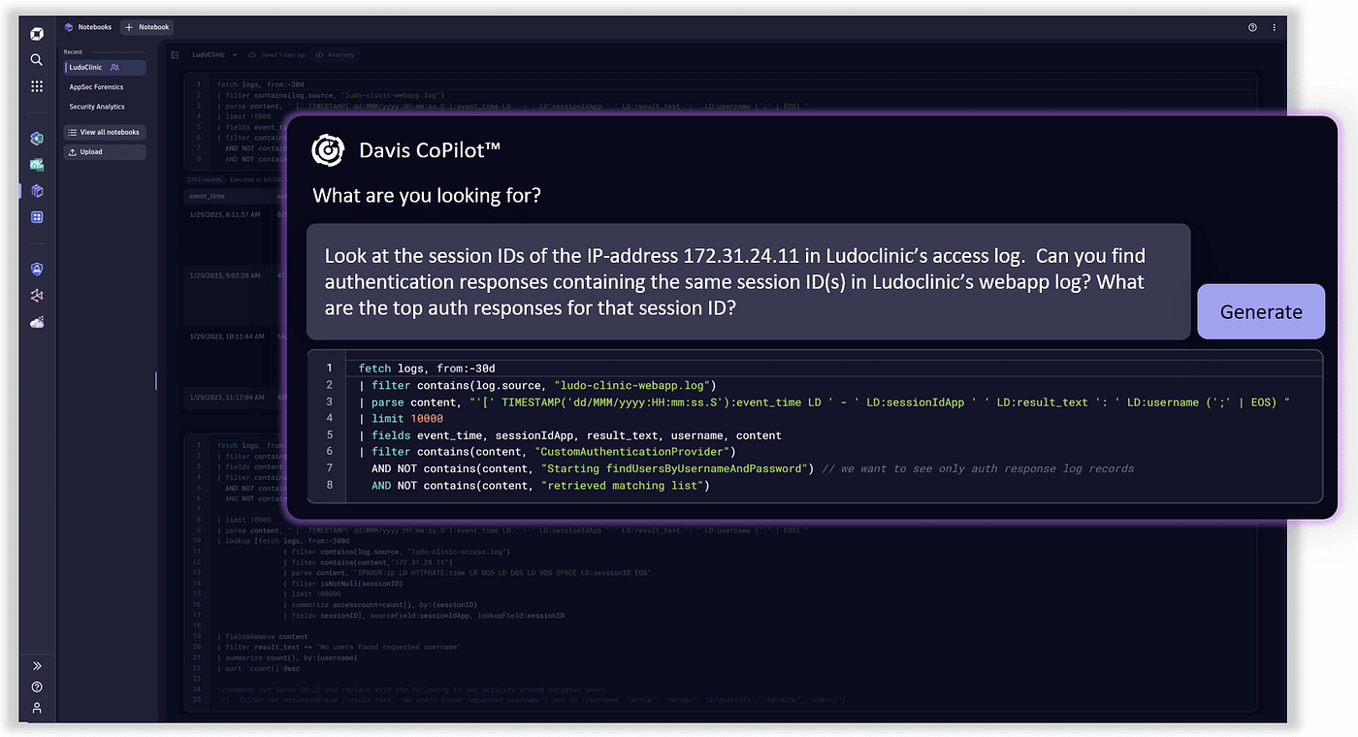Click the Notebooks header tab
Viewport: 1358px width, 737px height.
88,27
